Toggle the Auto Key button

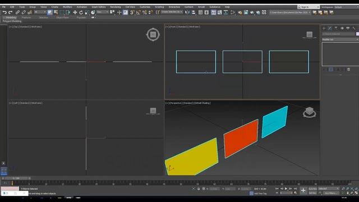click(312, 189)
